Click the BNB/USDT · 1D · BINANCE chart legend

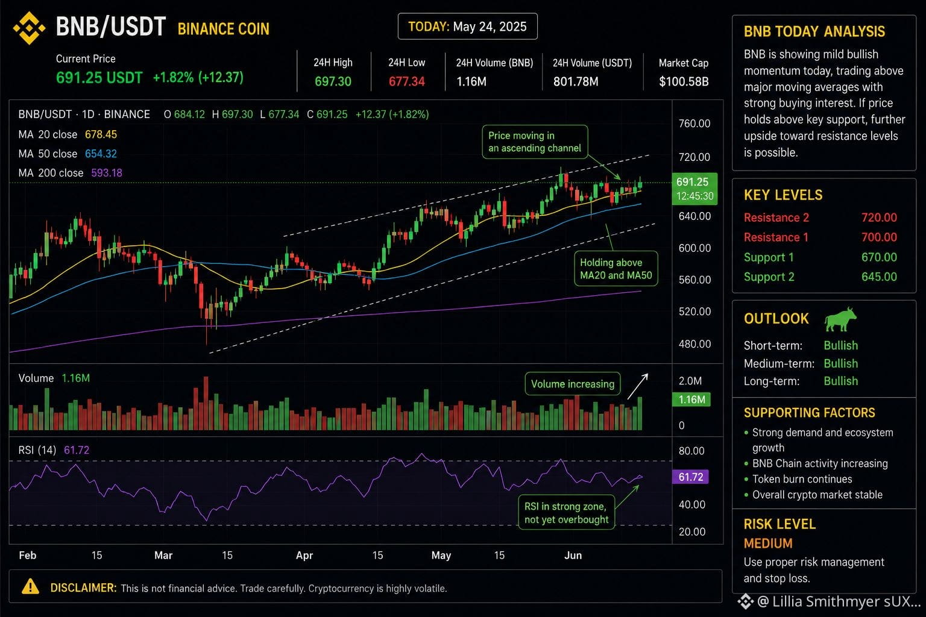[x=84, y=114]
